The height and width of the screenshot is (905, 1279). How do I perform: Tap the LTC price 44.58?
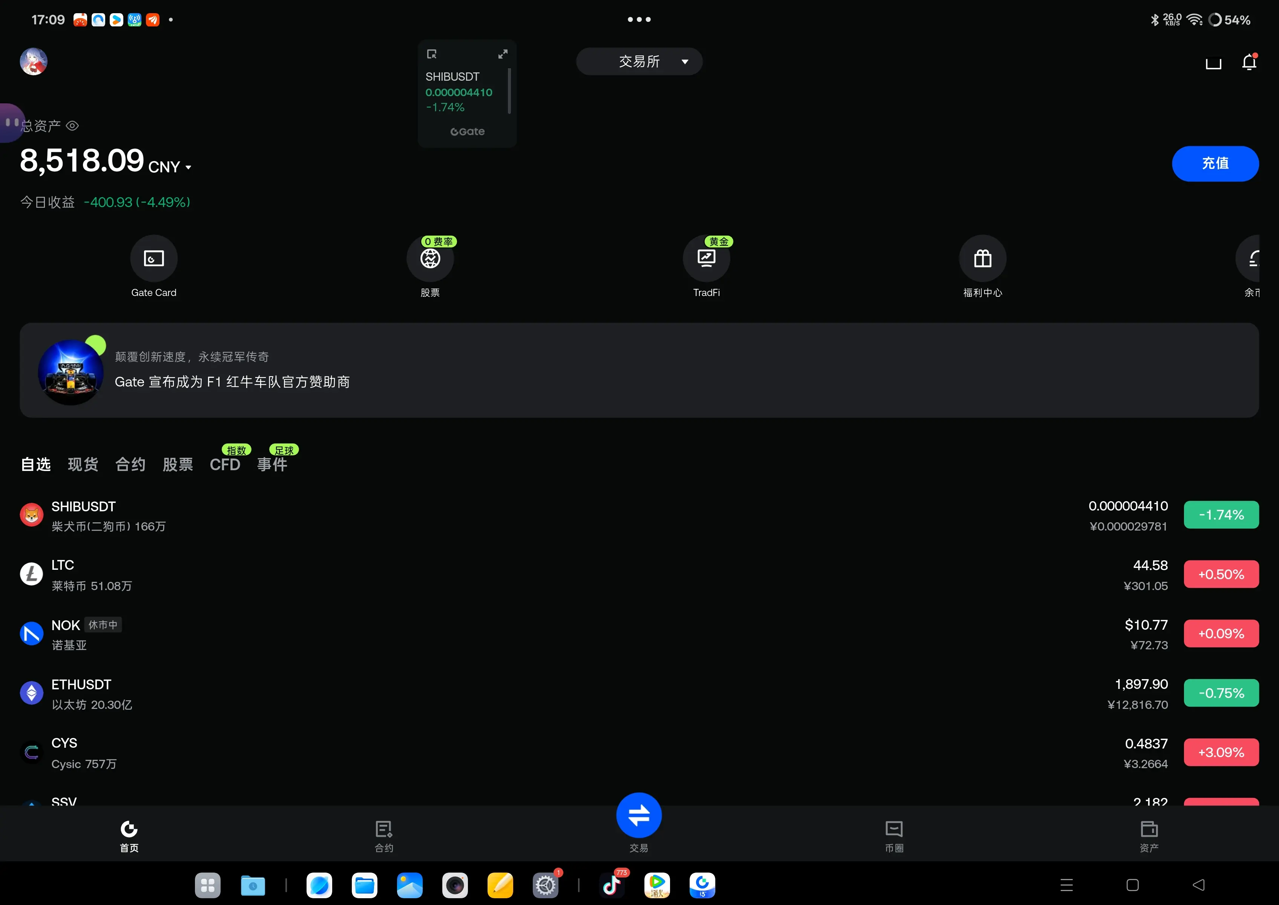point(1150,566)
